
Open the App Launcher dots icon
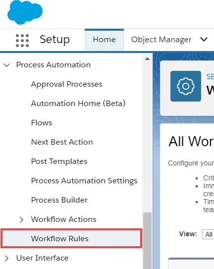[x=22, y=41]
